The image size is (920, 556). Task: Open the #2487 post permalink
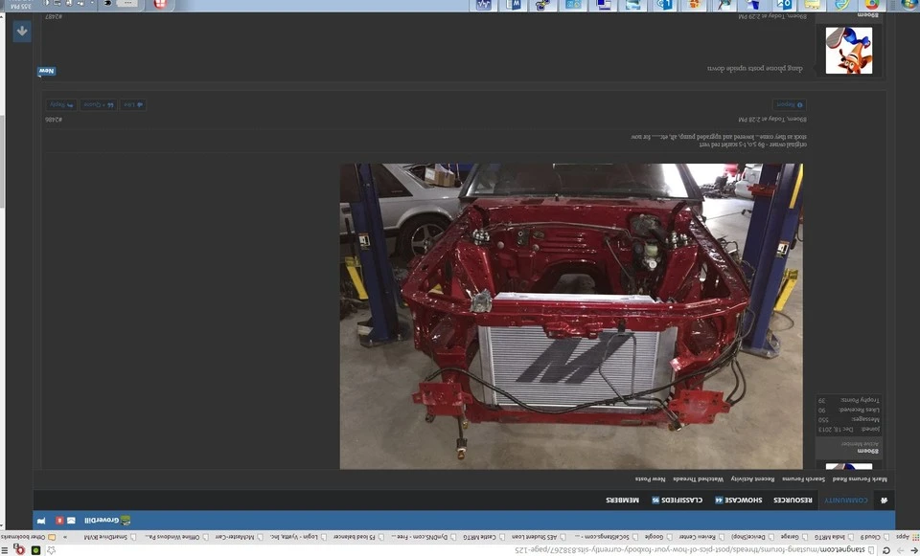coord(54,17)
